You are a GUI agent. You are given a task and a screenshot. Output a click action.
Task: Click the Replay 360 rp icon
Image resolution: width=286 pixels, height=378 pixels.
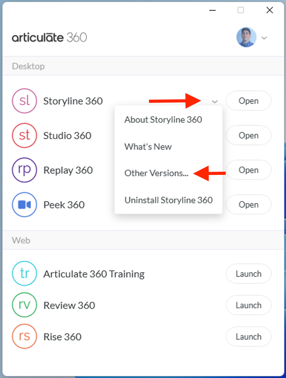point(24,170)
